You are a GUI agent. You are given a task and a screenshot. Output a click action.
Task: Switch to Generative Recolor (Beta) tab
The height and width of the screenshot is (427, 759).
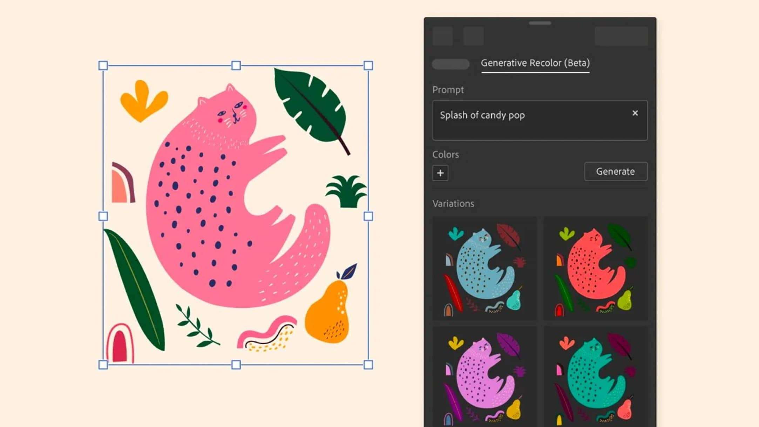pyautogui.click(x=535, y=63)
